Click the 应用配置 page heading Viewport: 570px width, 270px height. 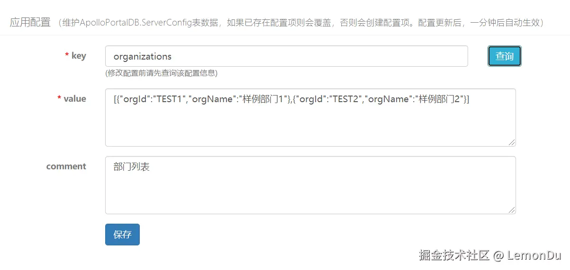coord(30,23)
